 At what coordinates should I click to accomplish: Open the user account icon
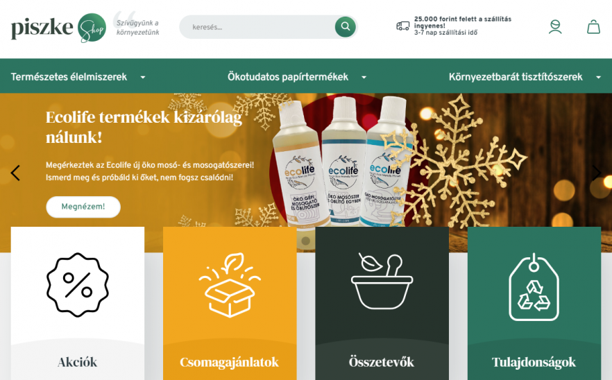point(555,27)
